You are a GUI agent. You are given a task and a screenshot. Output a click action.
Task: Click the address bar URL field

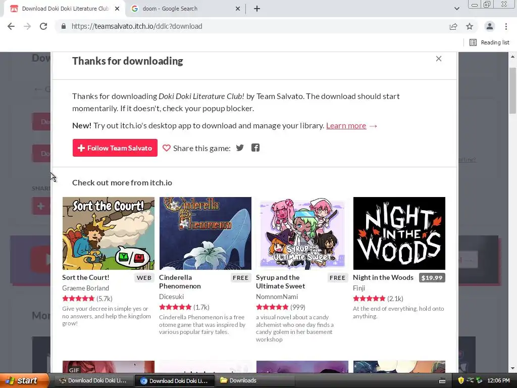click(250, 26)
